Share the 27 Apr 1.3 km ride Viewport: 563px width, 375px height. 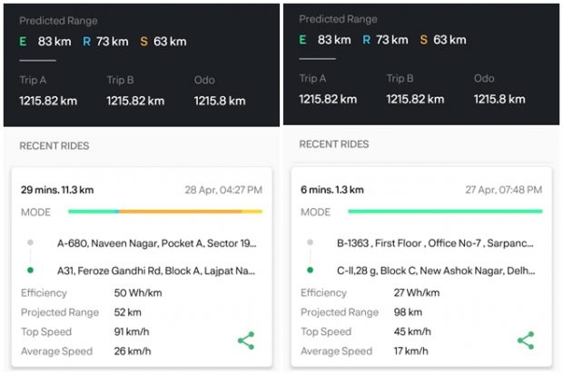click(x=525, y=340)
